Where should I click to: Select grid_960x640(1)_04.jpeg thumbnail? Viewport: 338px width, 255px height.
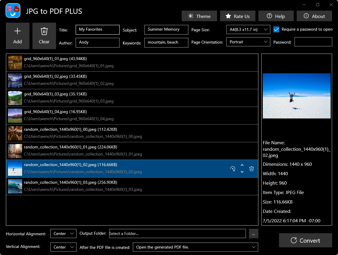(x=15, y=115)
